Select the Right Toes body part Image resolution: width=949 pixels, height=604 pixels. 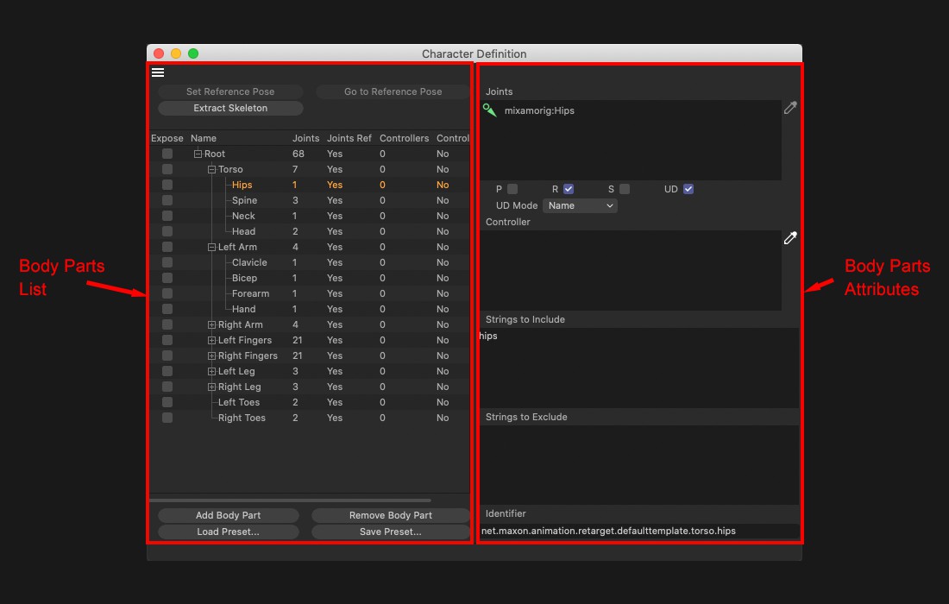(x=242, y=418)
